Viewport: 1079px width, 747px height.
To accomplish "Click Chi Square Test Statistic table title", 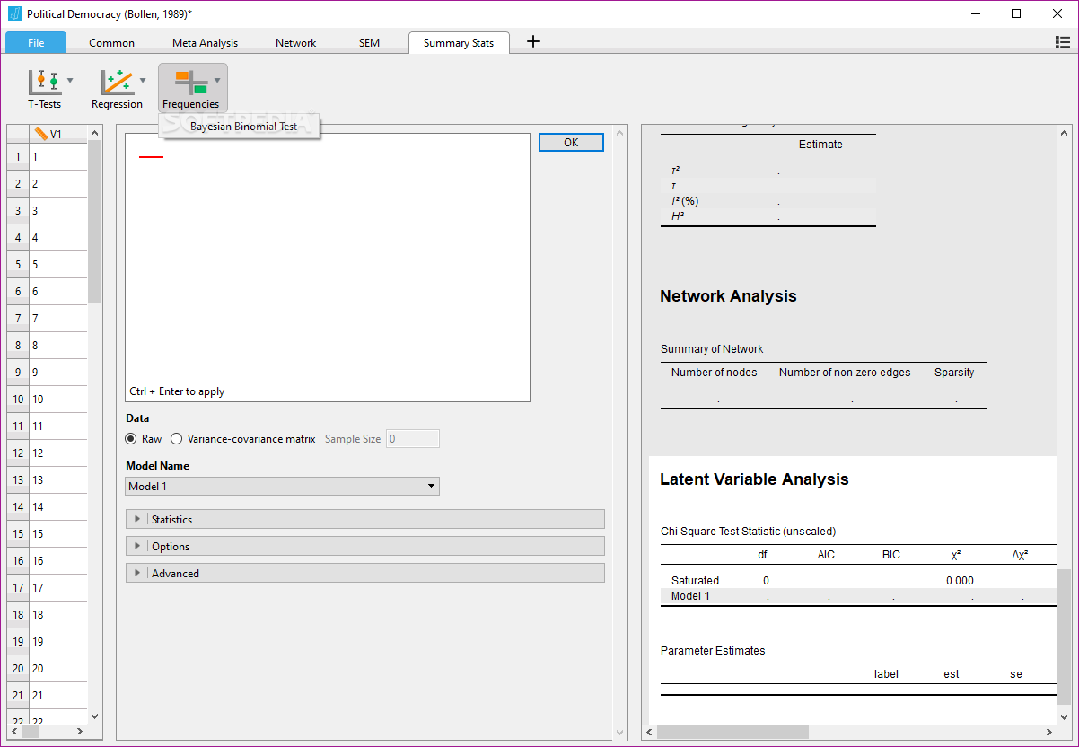I will click(748, 532).
